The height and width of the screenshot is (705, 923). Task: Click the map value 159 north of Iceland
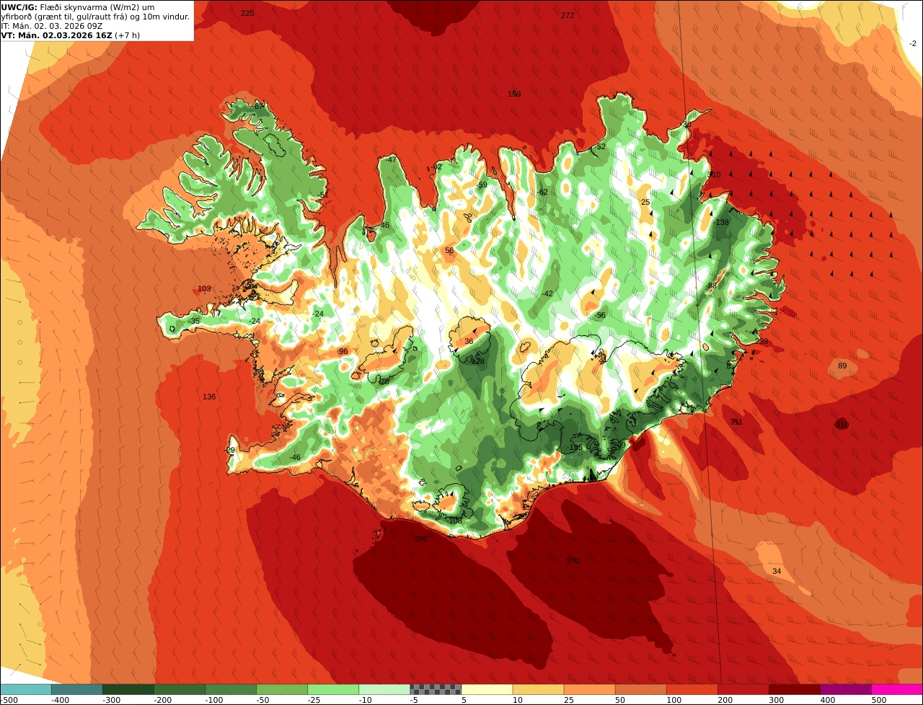coord(514,94)
